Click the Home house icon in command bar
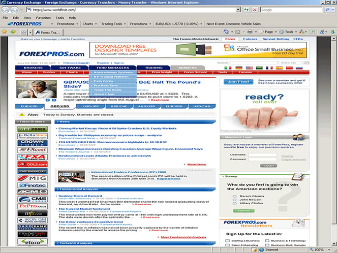The image size is (338, 253). [226, 32]
